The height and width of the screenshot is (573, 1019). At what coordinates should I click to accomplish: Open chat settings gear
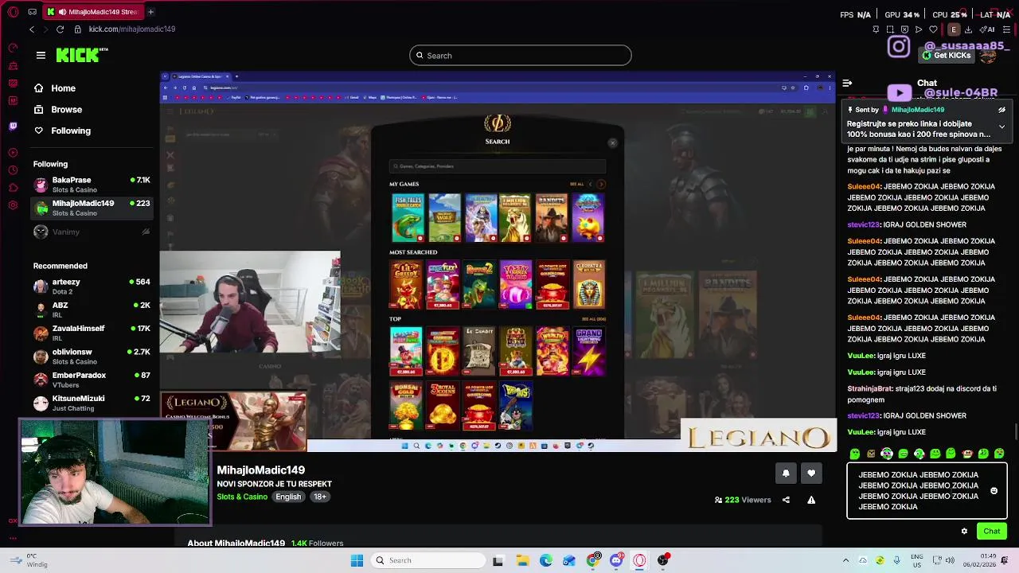tap(964, 531)
